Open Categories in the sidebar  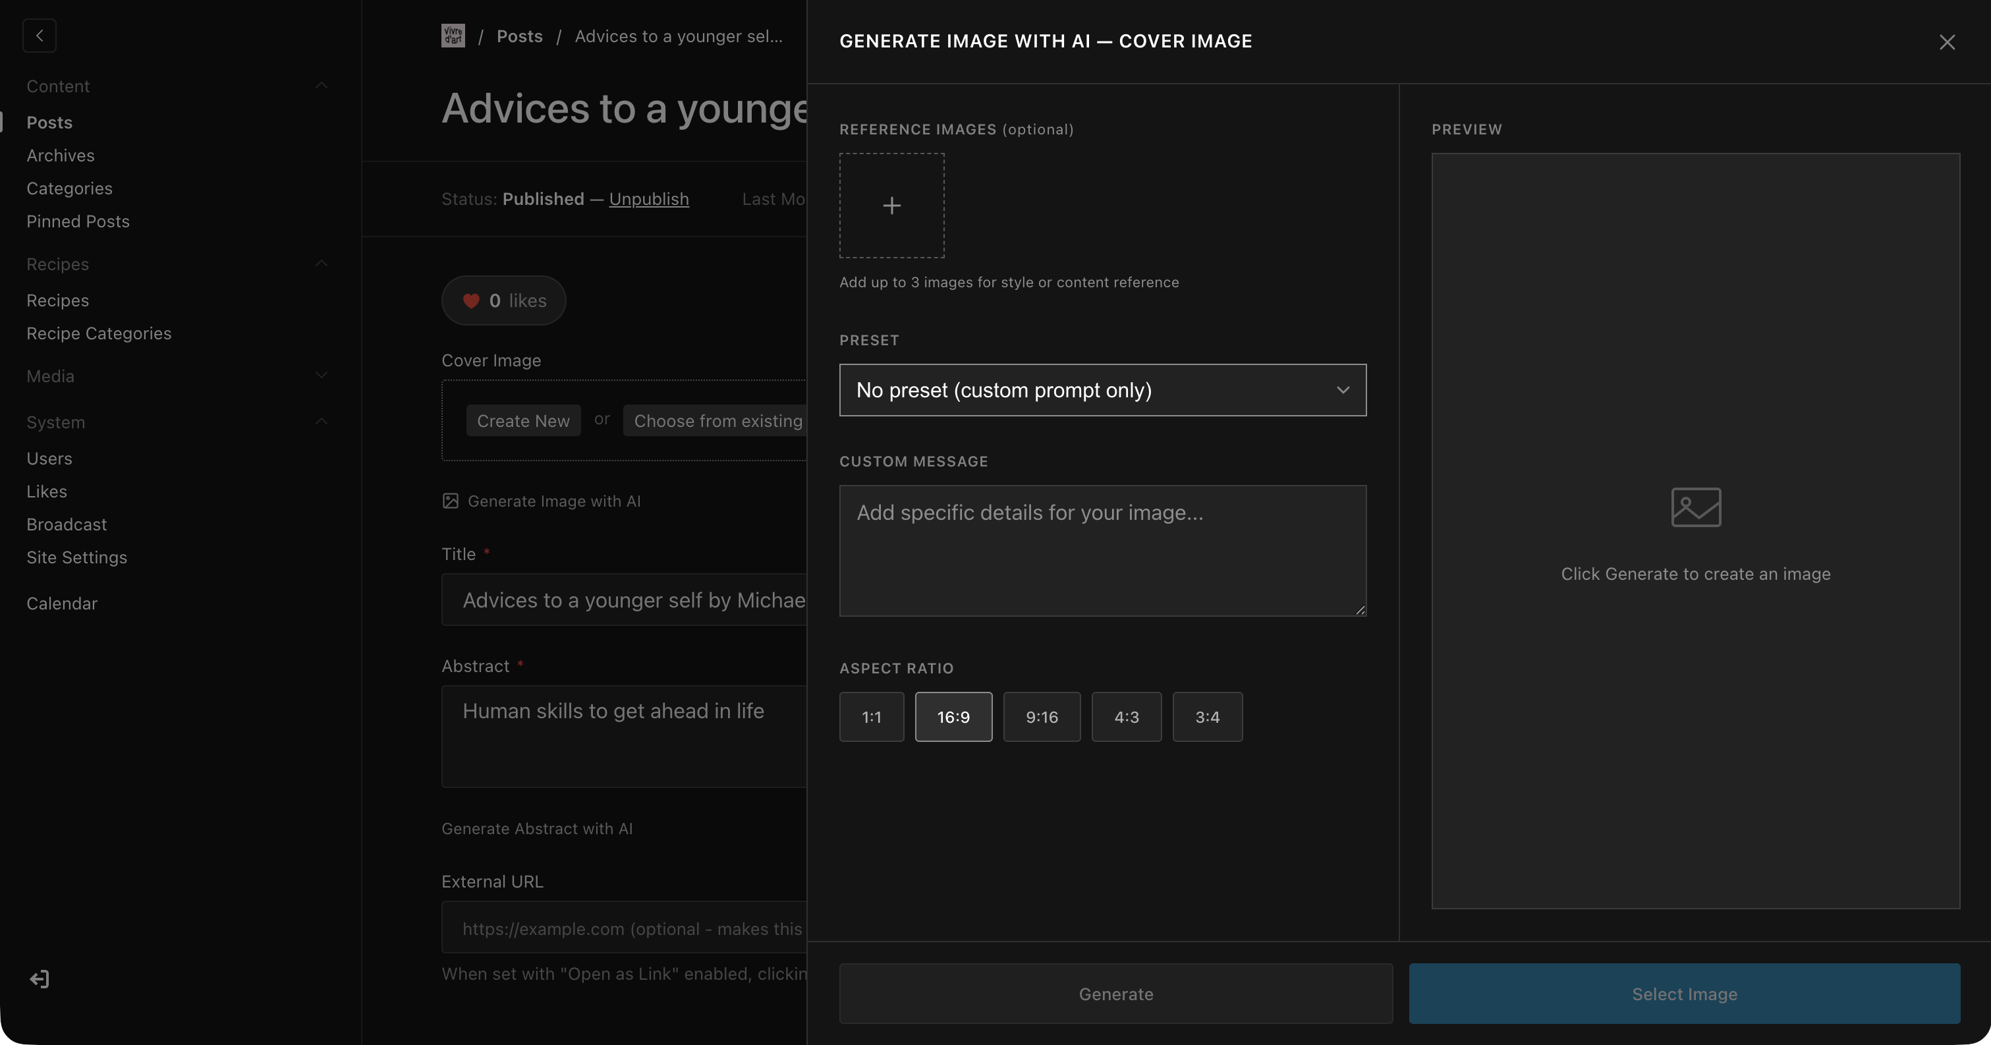pos(70,188)
